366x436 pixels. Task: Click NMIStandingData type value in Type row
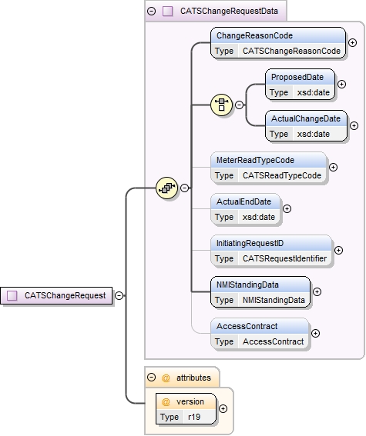(274, 300)
